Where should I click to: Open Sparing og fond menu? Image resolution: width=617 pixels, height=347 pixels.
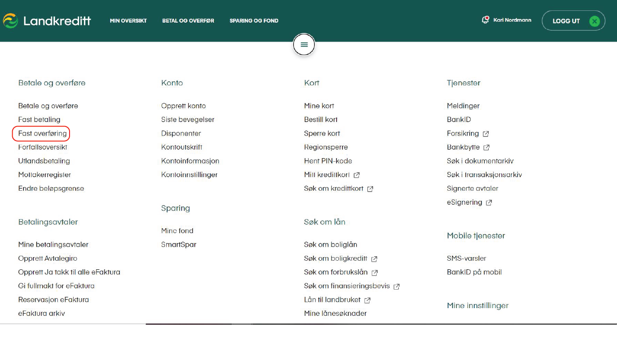(254, 21)
